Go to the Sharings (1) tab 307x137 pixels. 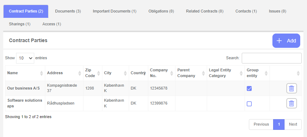(x=20, y=24)
